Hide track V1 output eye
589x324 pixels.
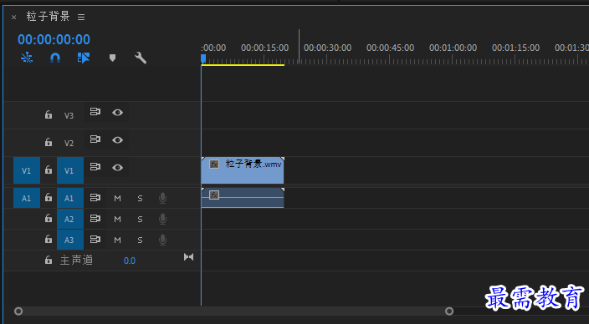click(x=118, y=167)
